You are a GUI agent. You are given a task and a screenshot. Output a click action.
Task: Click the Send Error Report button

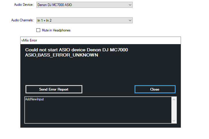tap(54, 89)
